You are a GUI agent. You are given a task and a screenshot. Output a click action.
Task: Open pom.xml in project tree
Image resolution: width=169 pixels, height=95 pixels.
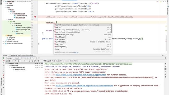(x=11, y=40)
